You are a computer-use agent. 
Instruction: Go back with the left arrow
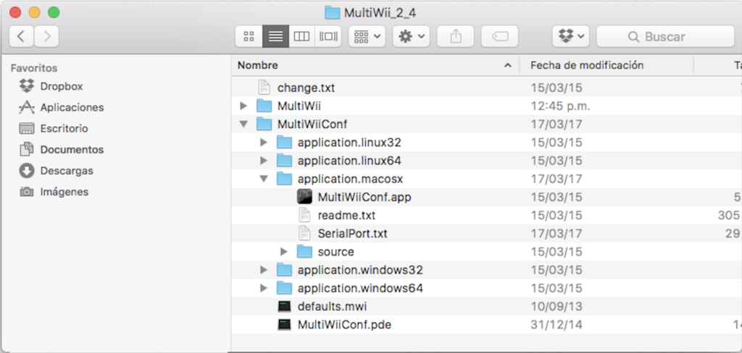22,36
